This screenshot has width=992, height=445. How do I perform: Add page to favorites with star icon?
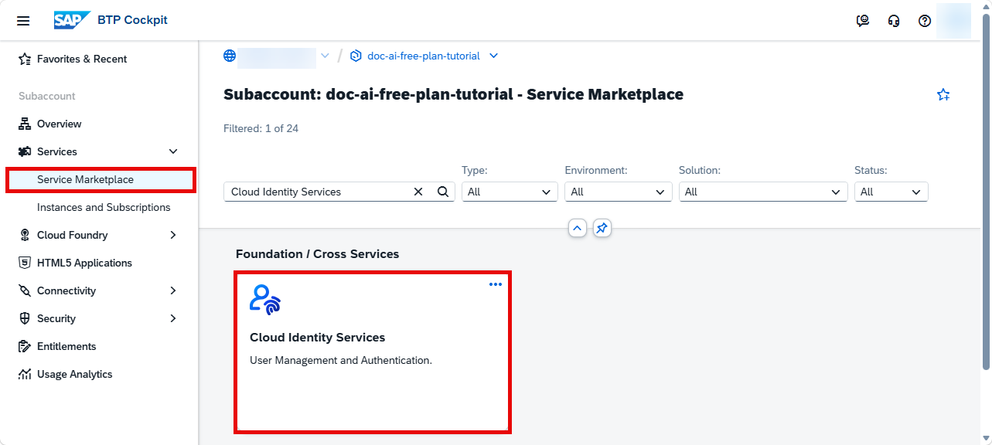(943, 95)
